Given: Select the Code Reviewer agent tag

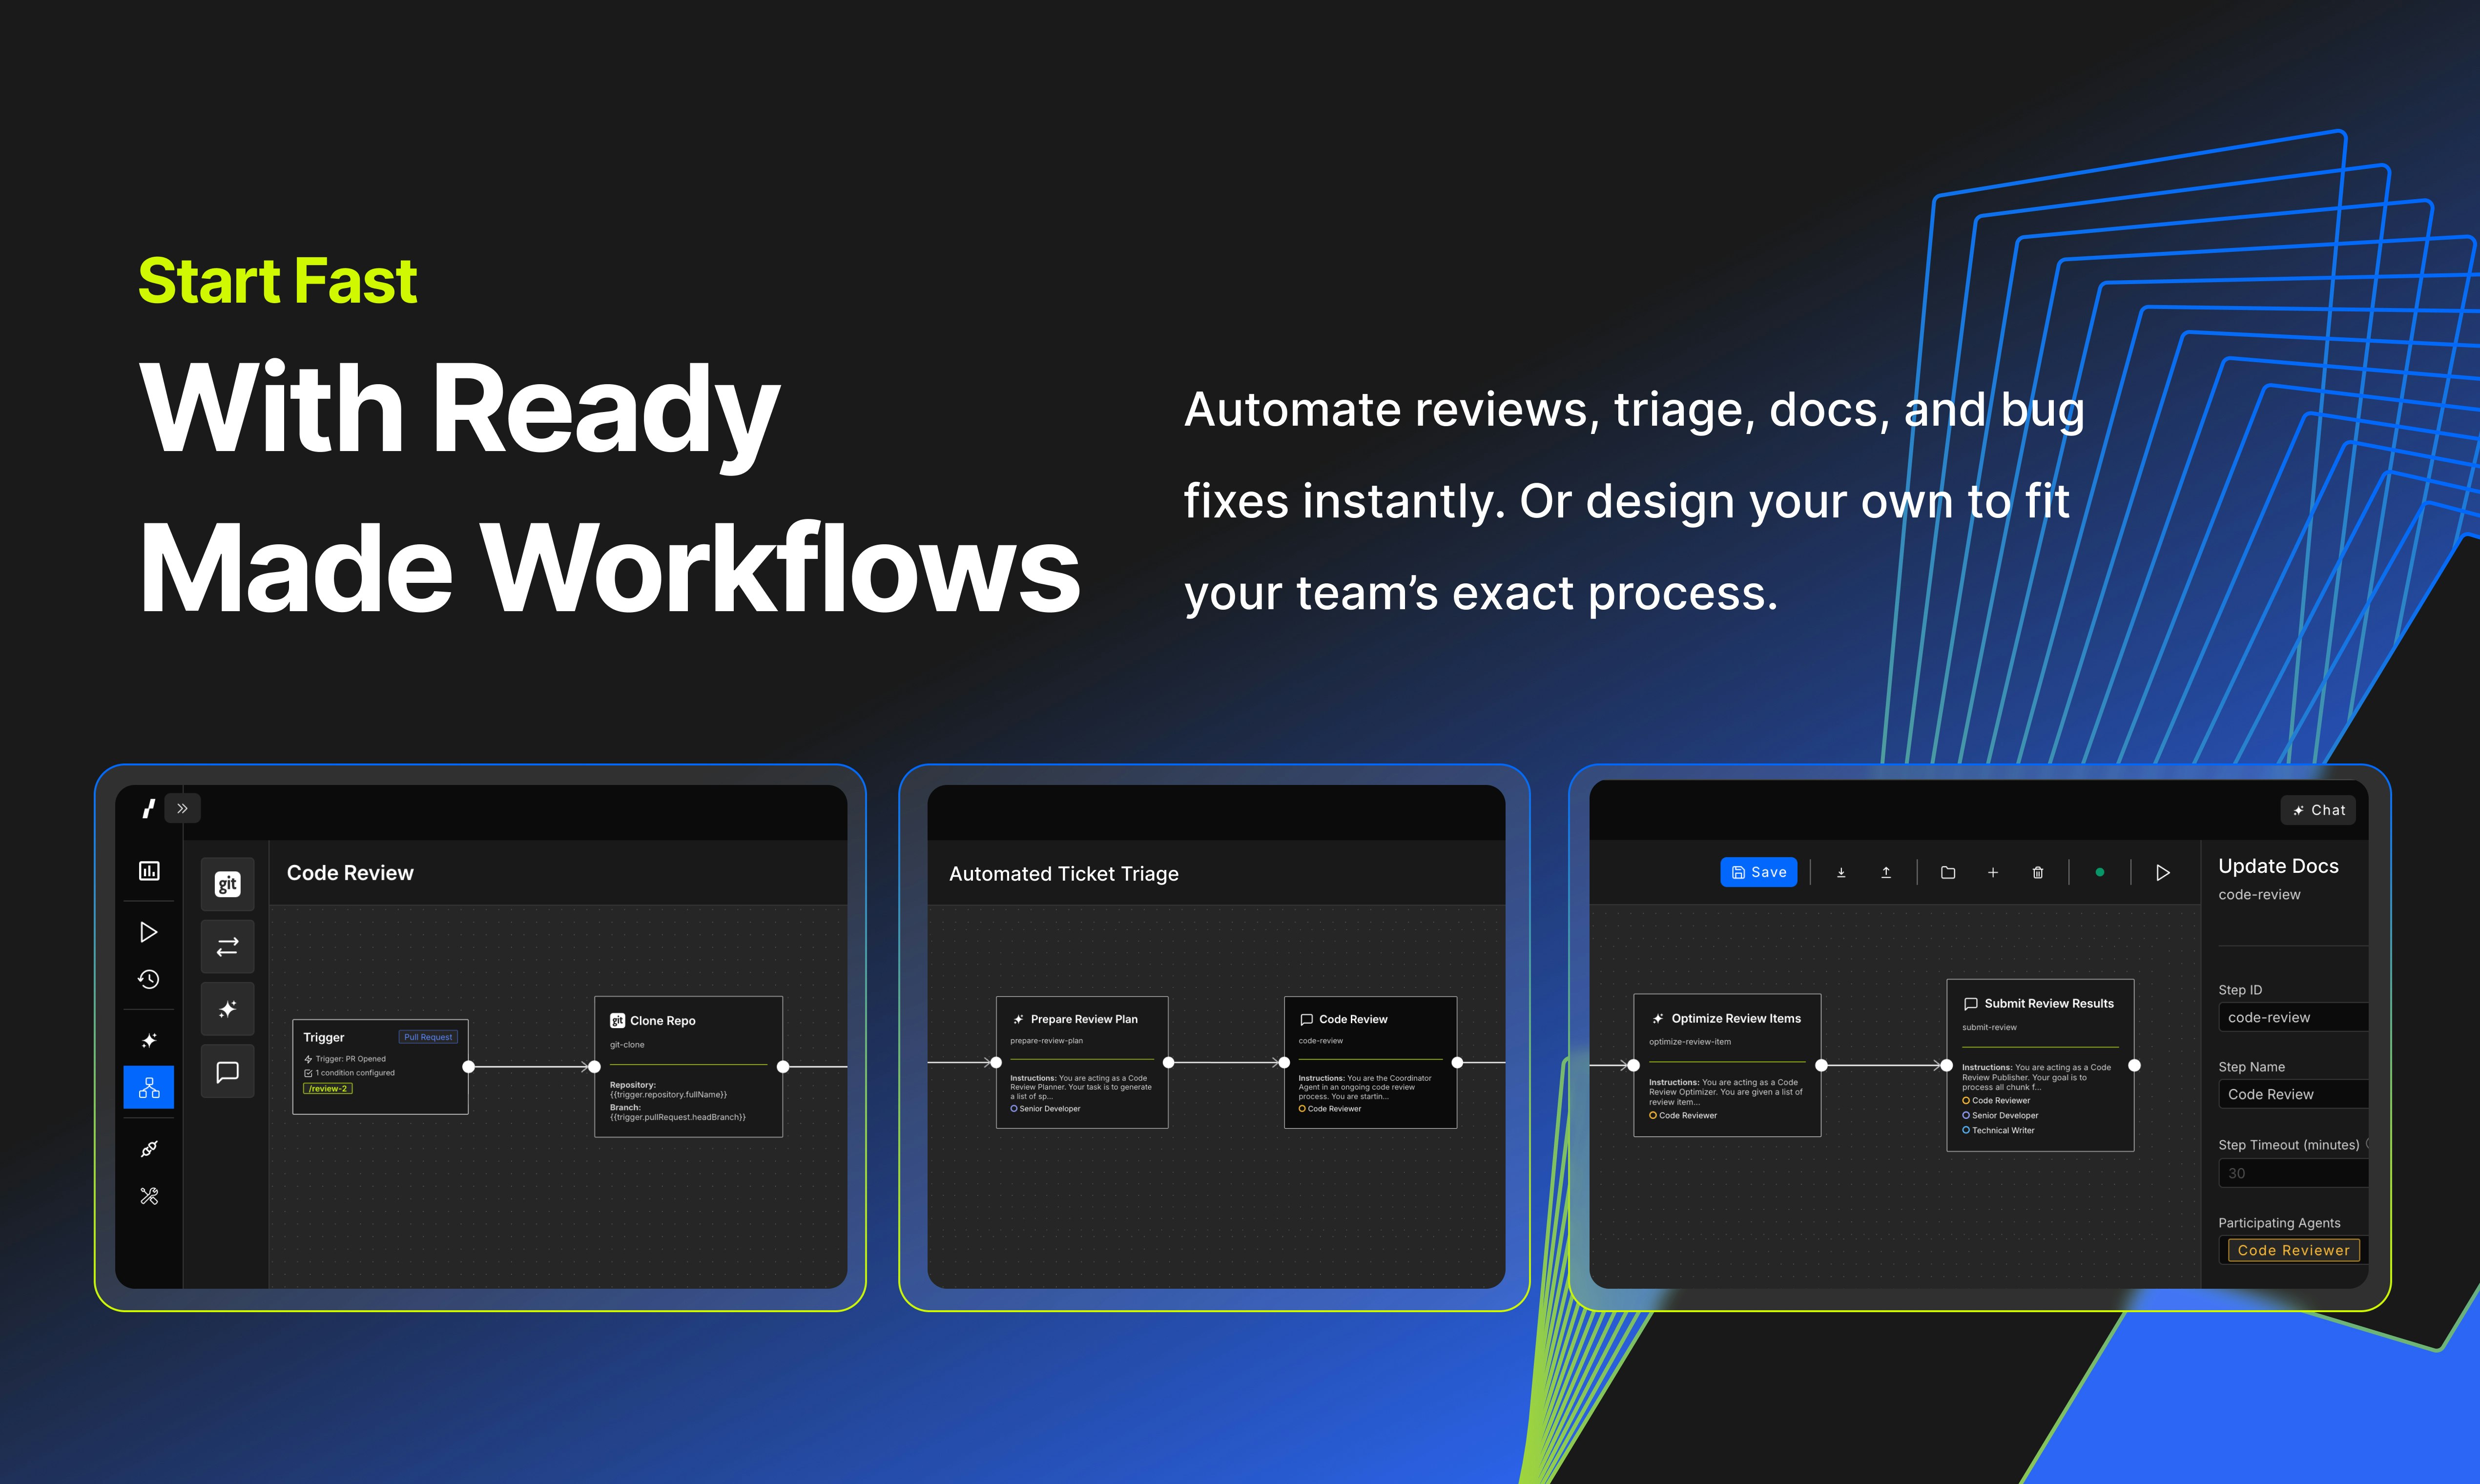Looking at the screenshot, I should (x=2293, y=1250).
